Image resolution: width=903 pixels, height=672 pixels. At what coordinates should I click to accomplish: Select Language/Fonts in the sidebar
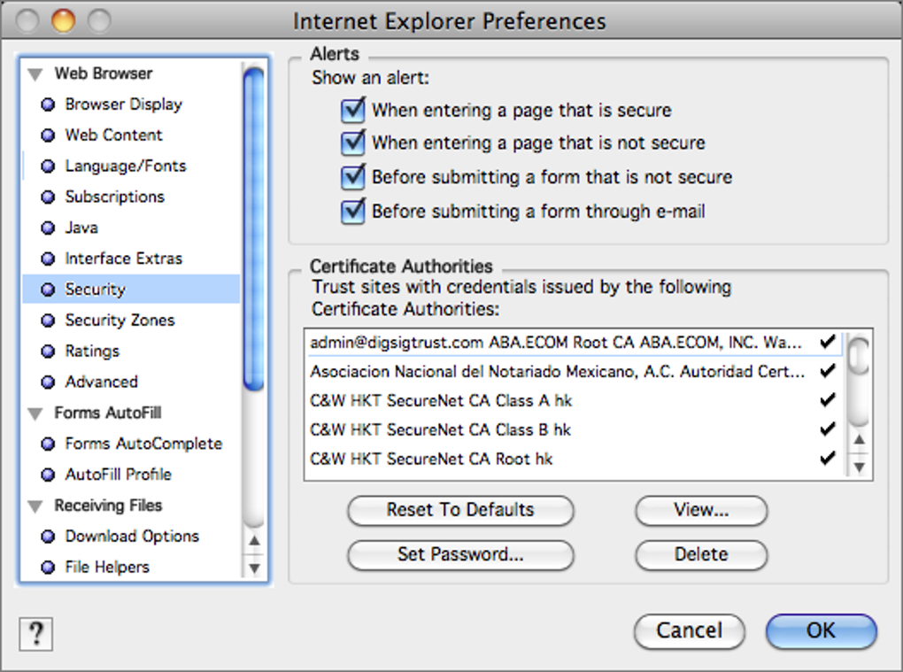click(126, 166)
